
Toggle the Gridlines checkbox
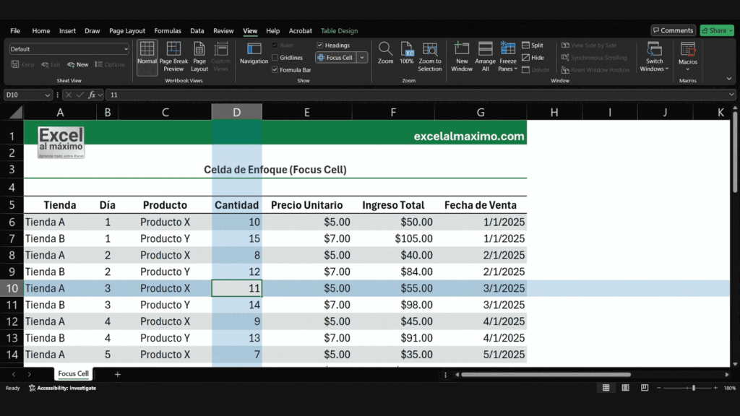pos(275,58)
